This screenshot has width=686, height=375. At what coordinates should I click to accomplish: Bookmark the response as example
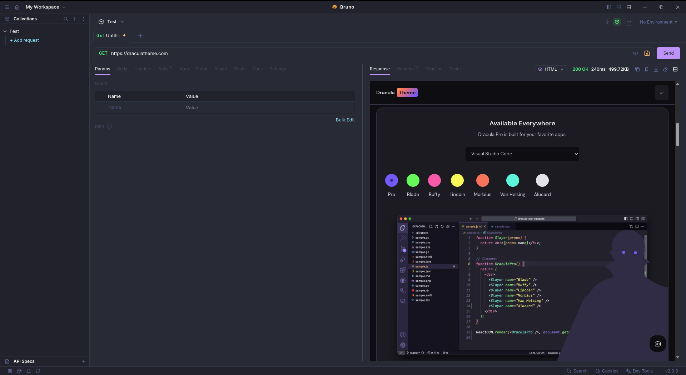pos(647,69)
